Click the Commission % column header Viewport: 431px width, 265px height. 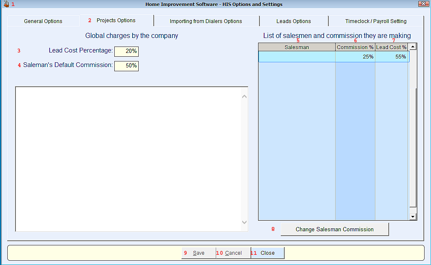point(355,47)
